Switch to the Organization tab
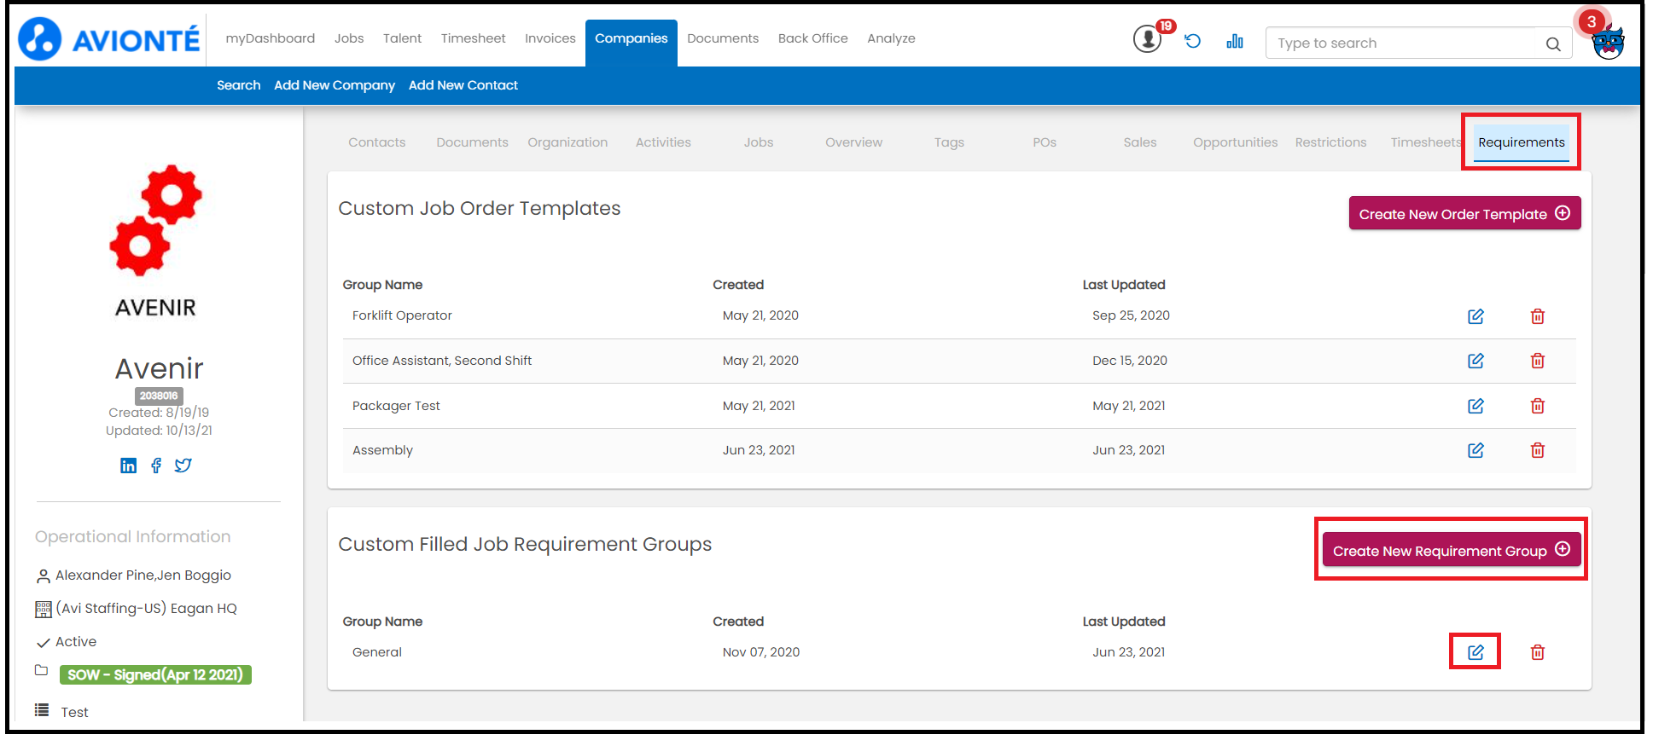The image size is (1653, 746). pyautogui.click(x=567, y=142)
